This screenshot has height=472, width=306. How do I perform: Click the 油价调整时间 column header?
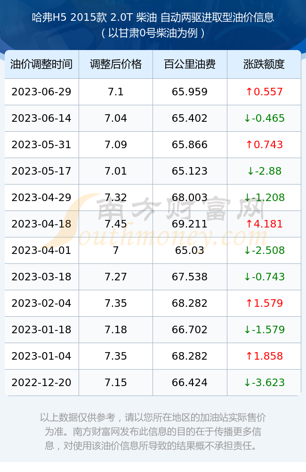coord(41,64)
